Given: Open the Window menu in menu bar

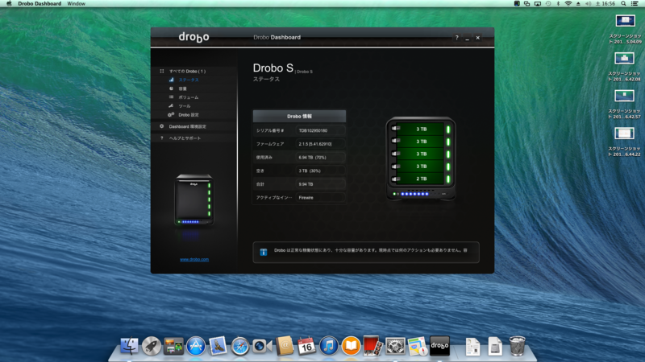Looking at the screenshot, I should [x=76, y=4].
